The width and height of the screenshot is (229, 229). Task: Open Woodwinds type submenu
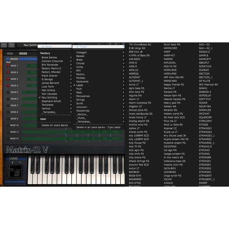point(98,111)
